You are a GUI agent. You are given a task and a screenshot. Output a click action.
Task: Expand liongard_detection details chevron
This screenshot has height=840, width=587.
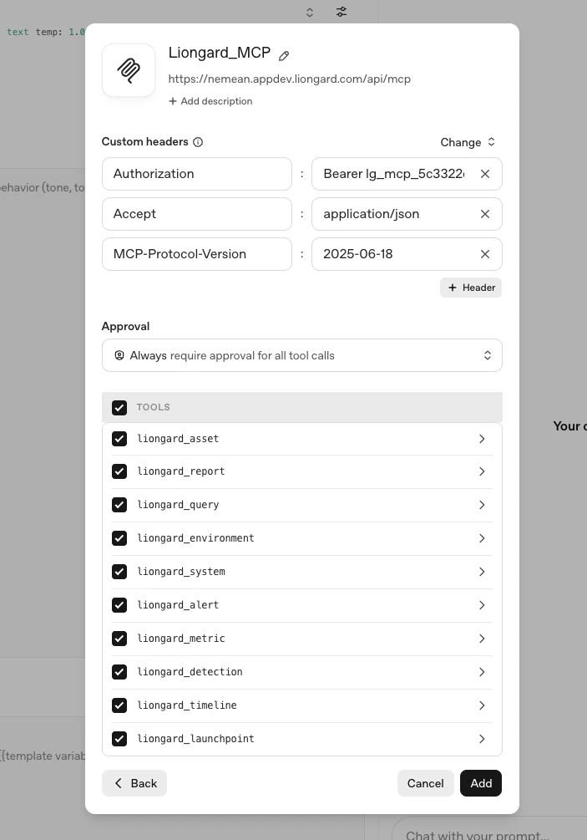click(x=482, y=672)
